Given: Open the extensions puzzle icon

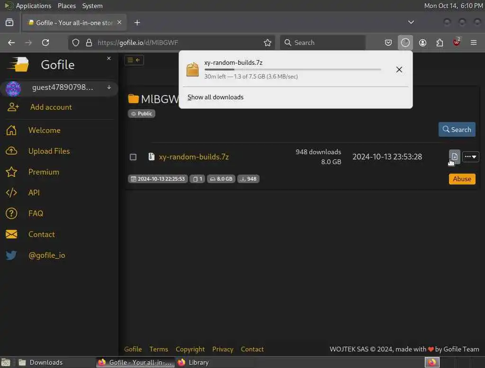Looking at the screenshot, I should coord(440,43).
